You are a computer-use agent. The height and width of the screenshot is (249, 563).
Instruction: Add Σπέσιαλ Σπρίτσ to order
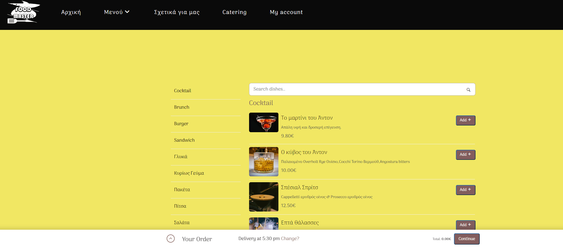[465, 190]
